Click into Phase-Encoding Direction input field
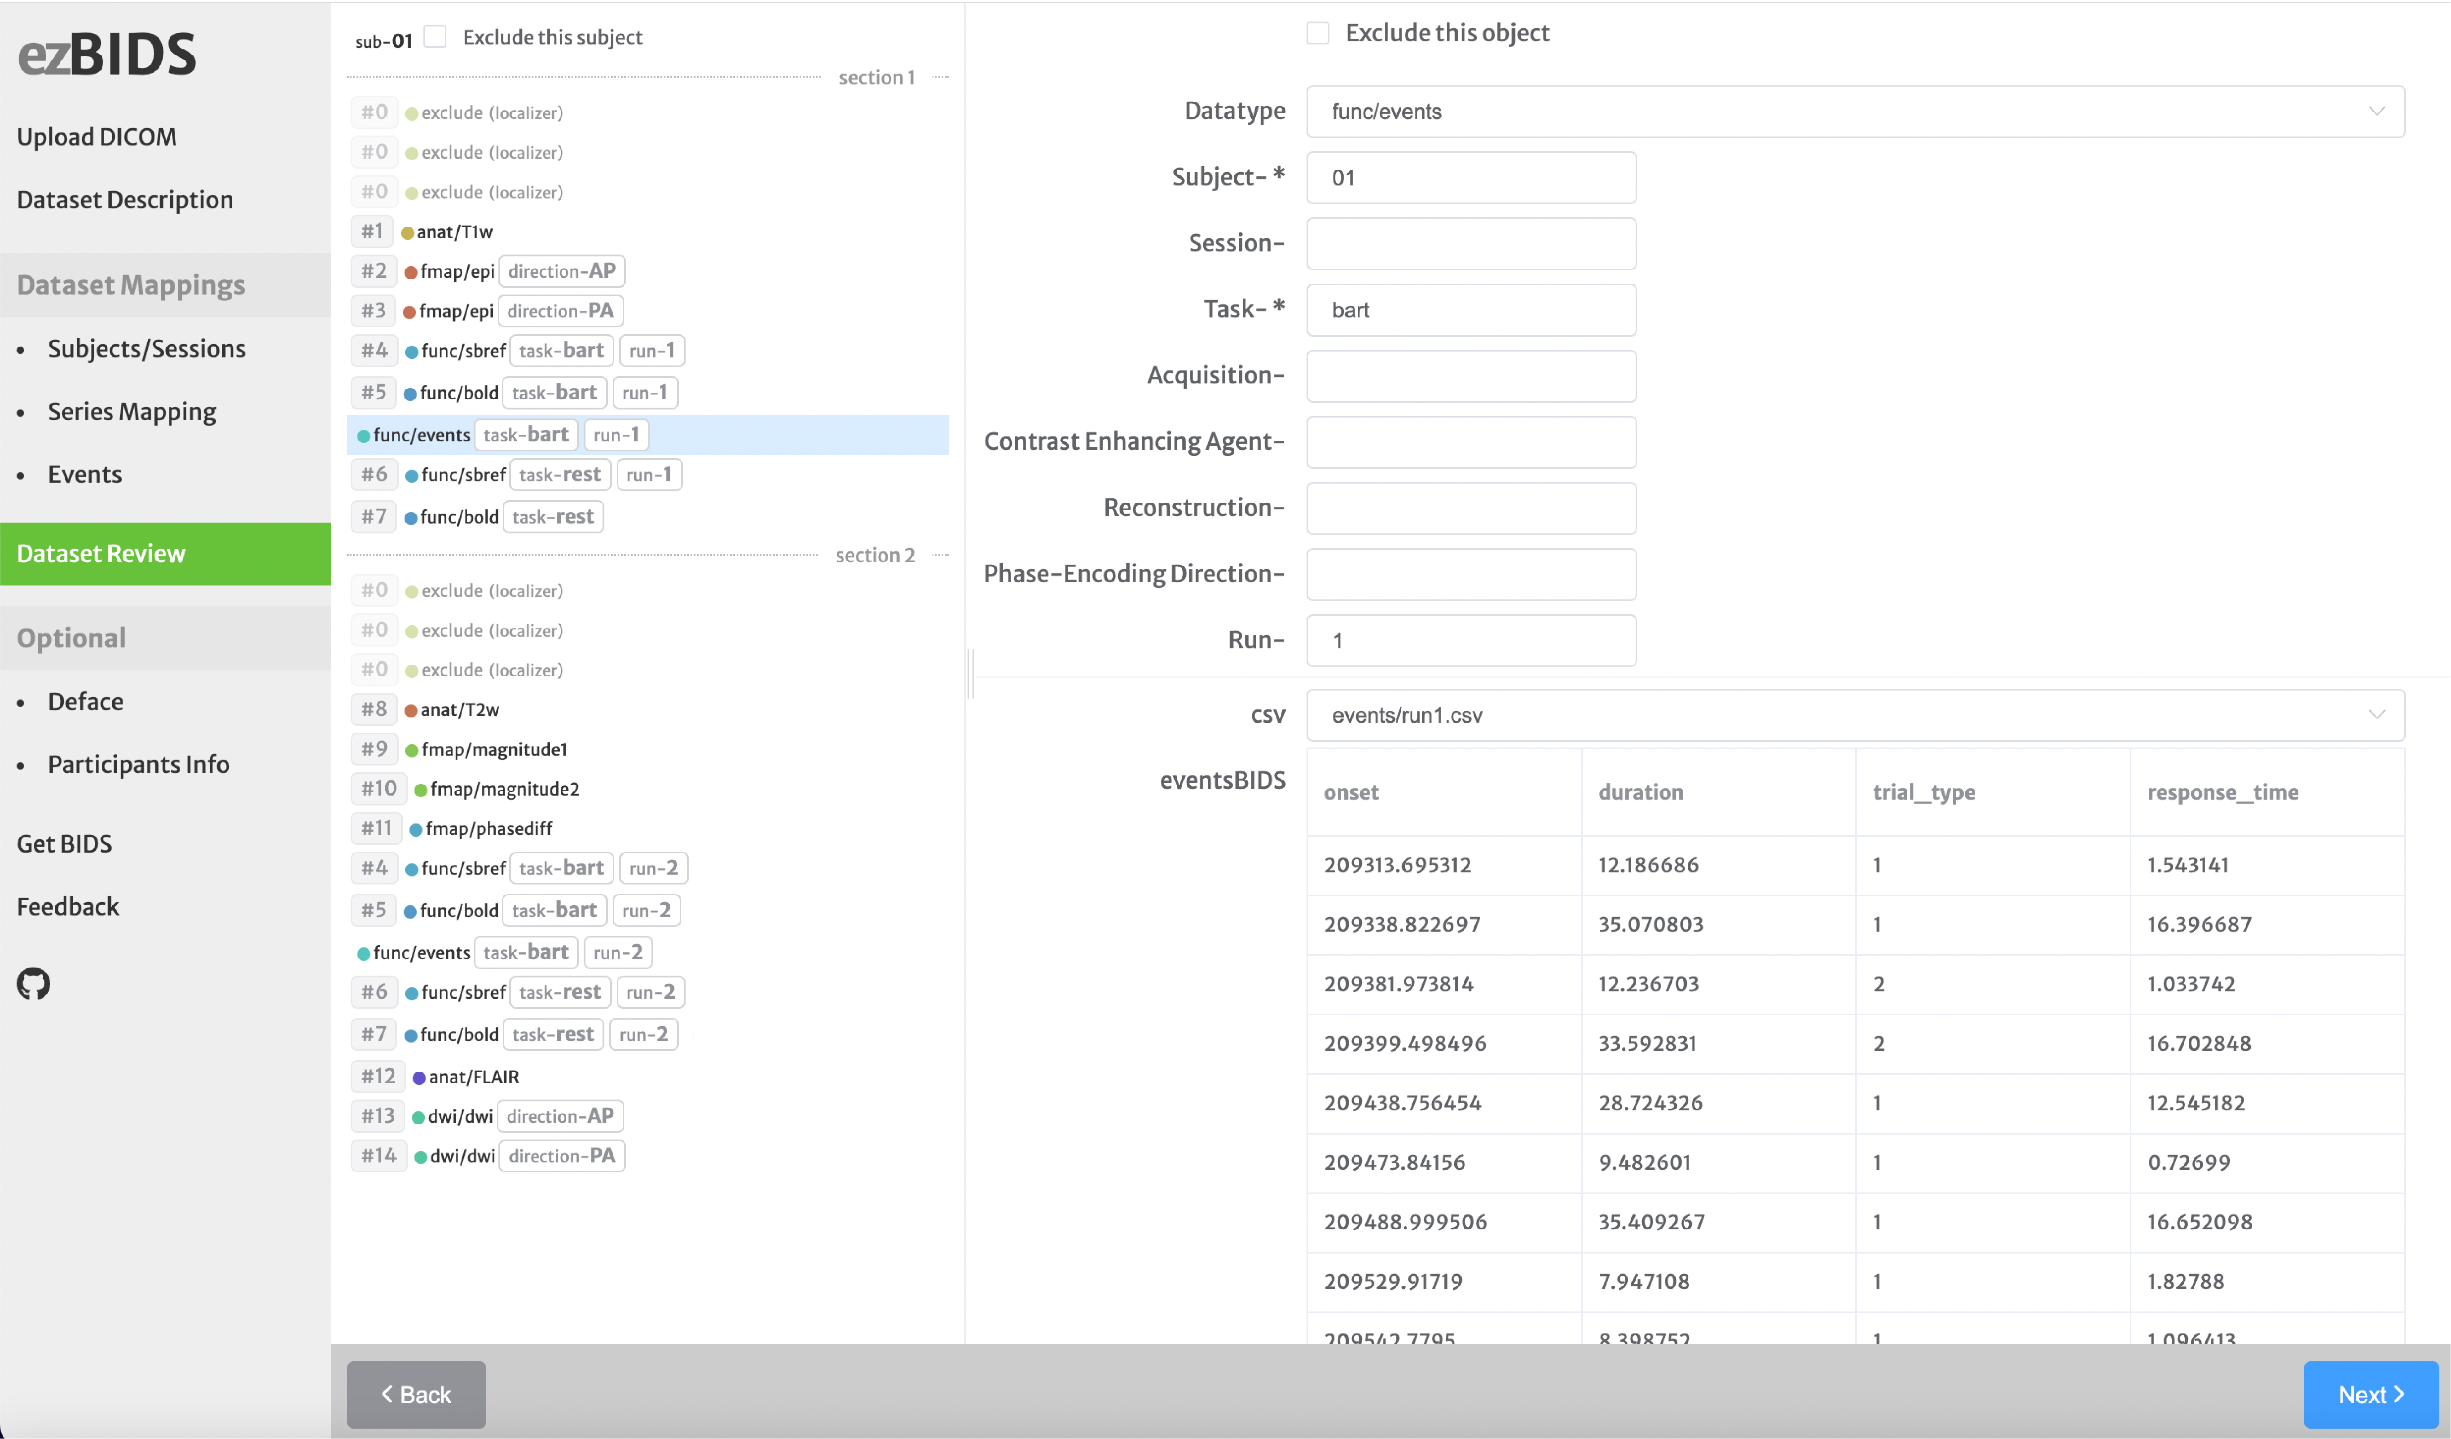Viewport: 2451px width, 1439px height. (1470, 575)
